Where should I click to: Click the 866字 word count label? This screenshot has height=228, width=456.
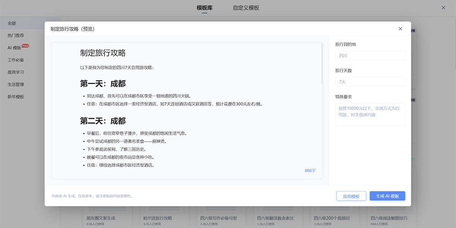coord(310,171)
